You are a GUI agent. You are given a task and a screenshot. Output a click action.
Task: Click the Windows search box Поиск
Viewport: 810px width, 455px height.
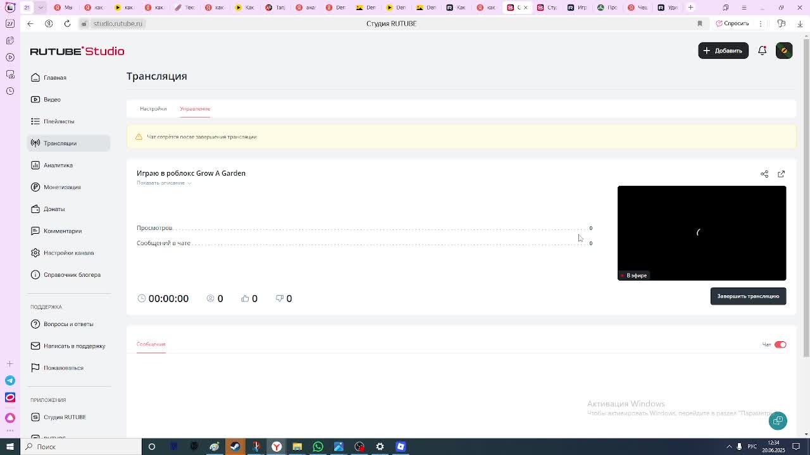pyautogui.click(x=81, y=447)
